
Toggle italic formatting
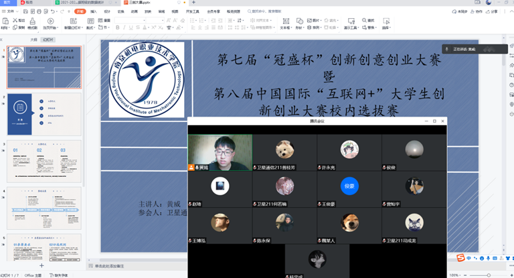pos(123,28)
